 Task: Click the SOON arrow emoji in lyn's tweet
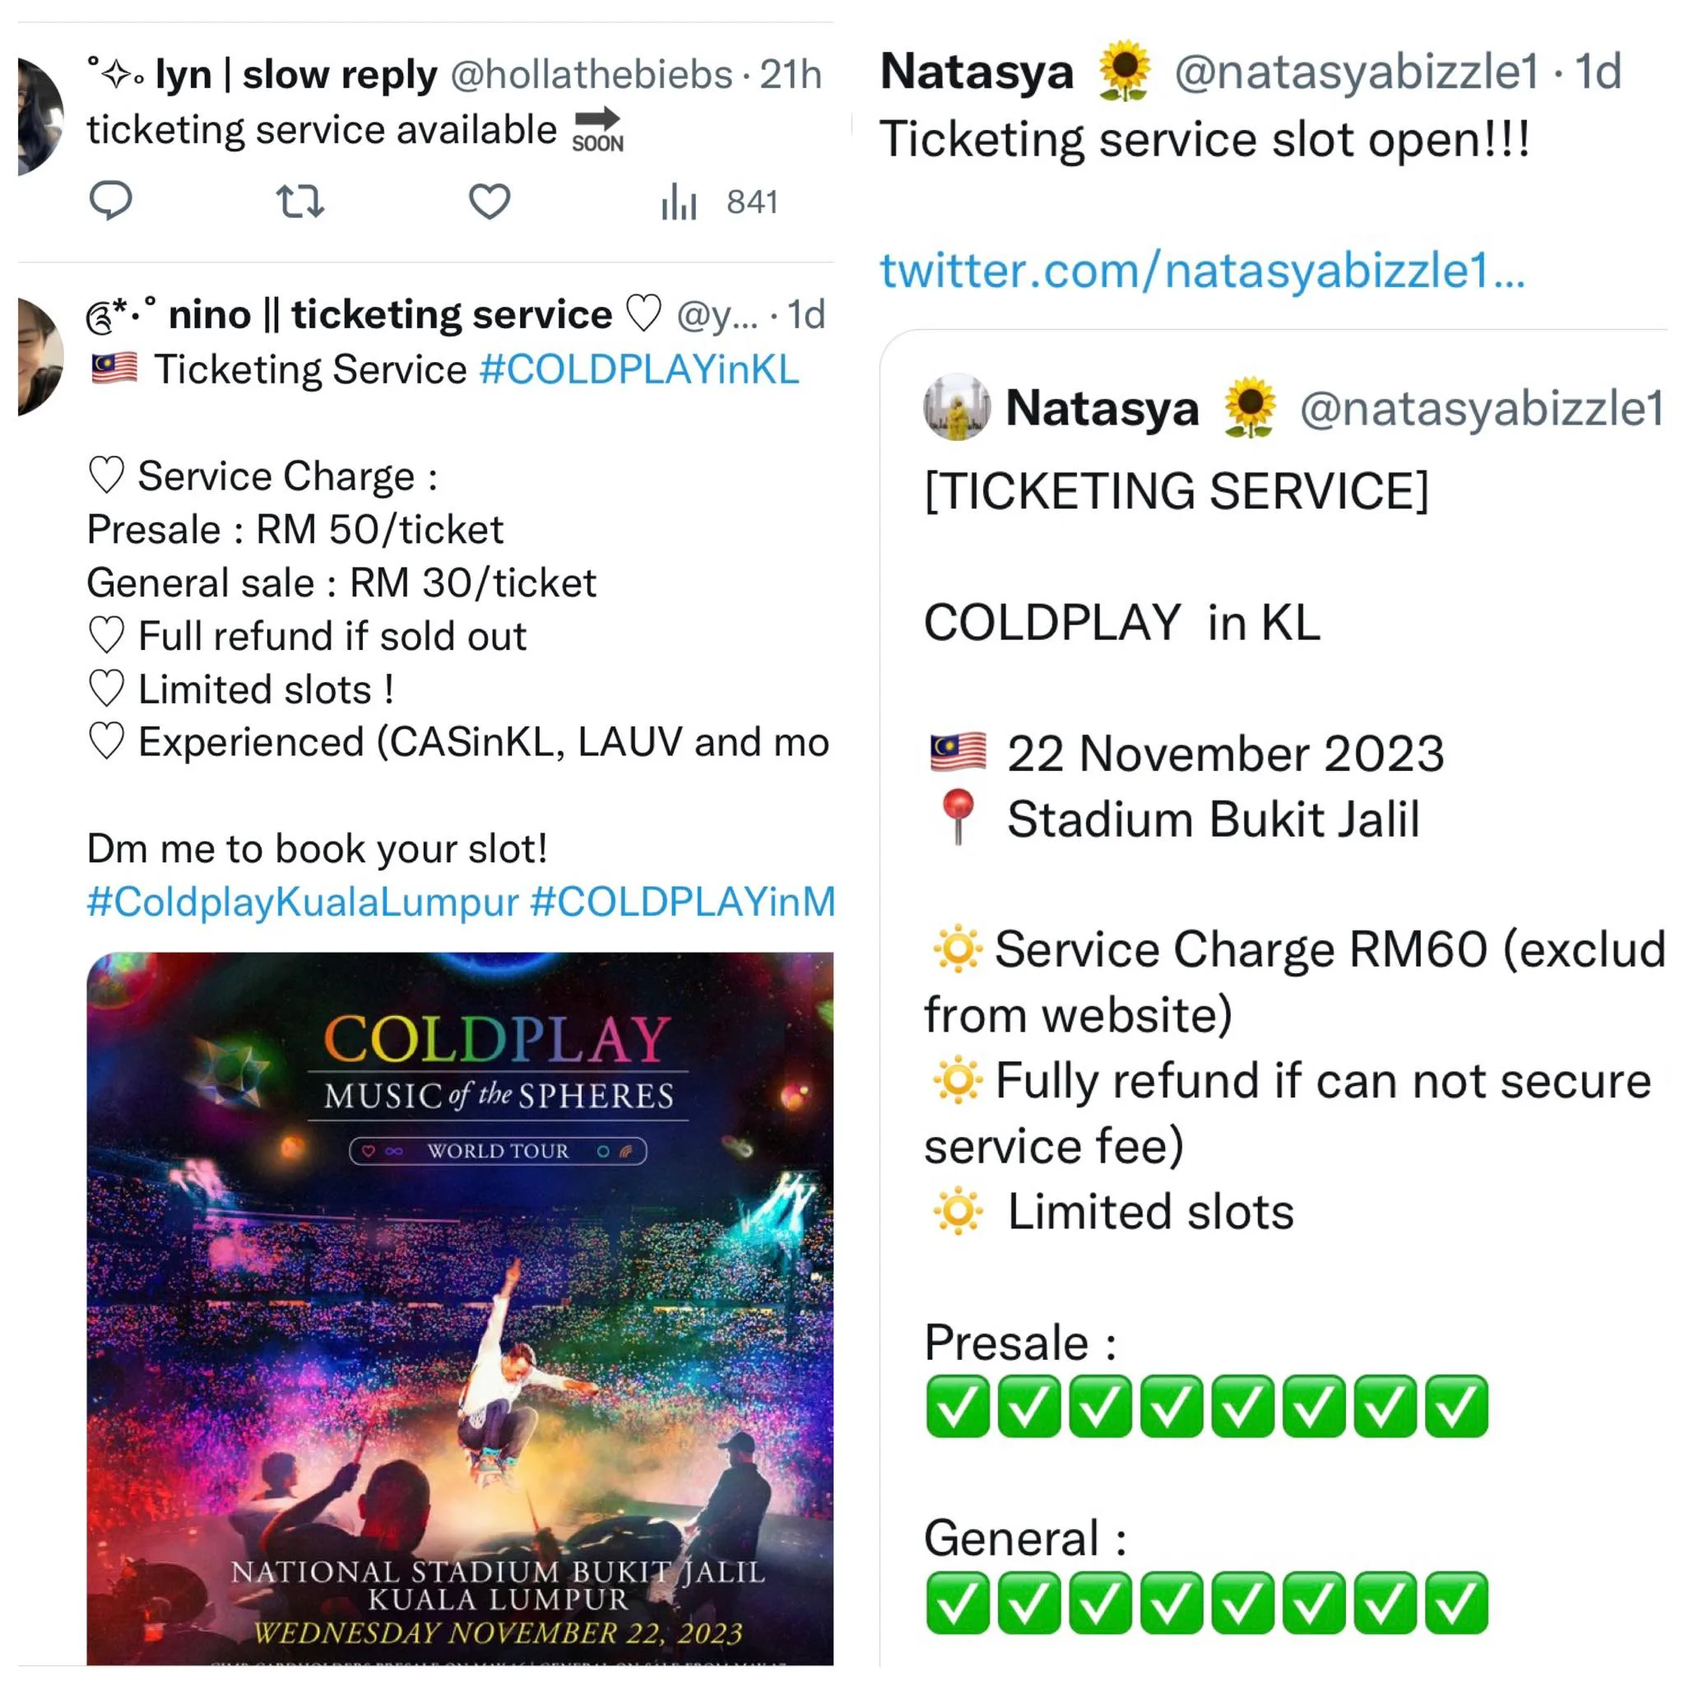pyautogui.click(x=597, y=130)
